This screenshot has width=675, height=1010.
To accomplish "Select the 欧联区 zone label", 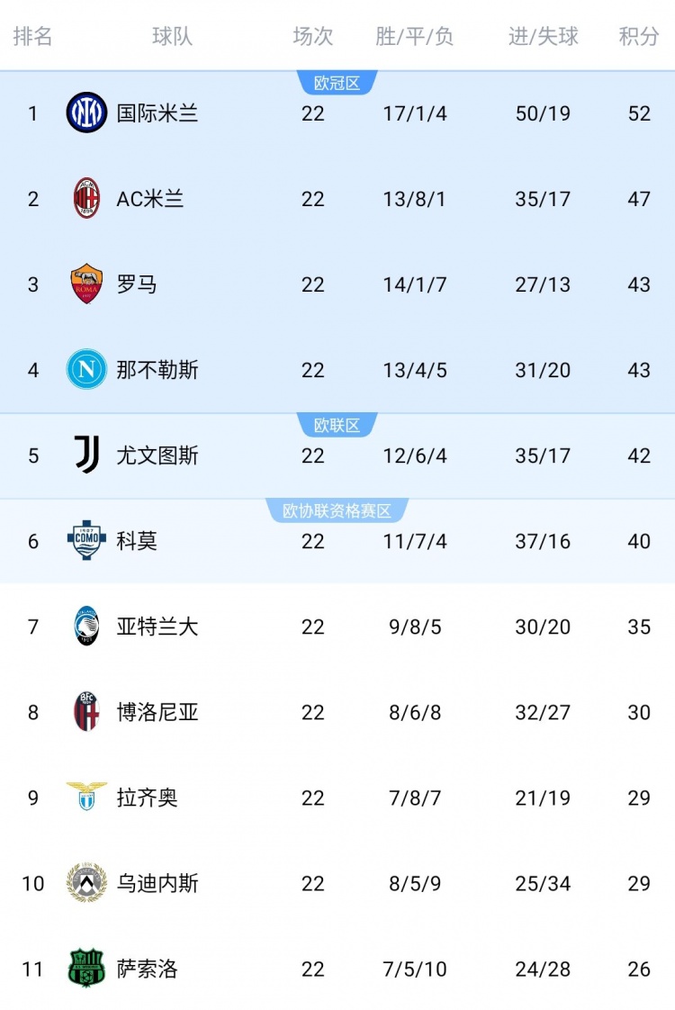I will point(337,426).
